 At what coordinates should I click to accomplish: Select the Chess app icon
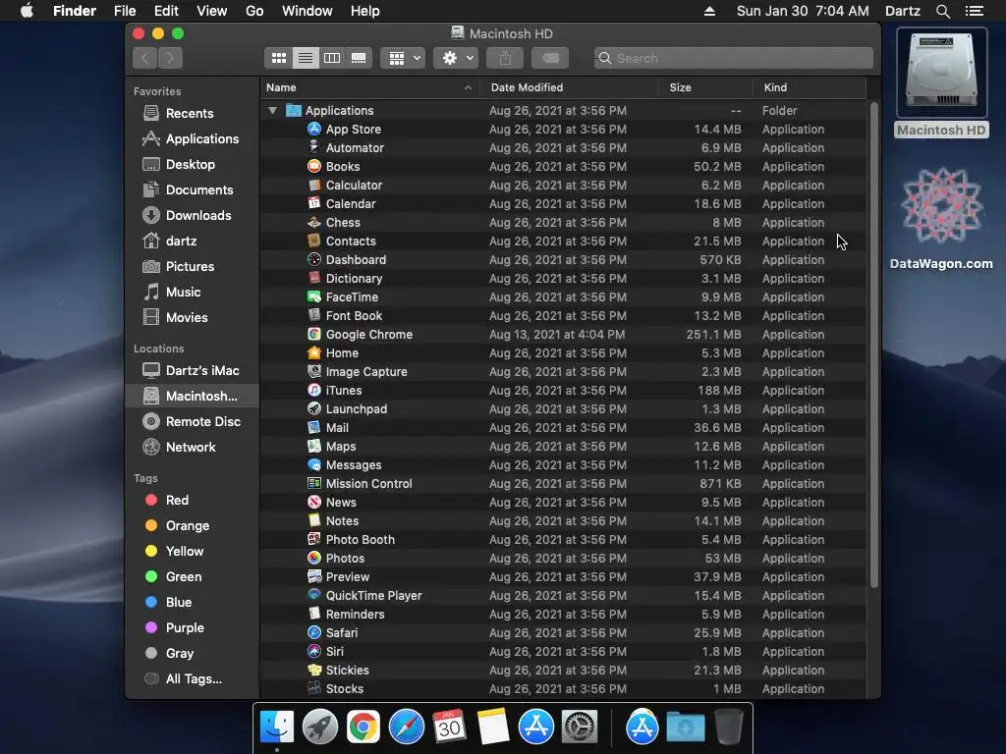[x=313, y=223]
